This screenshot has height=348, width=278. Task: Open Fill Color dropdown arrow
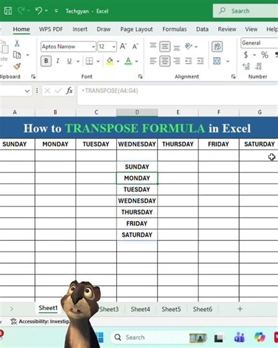[x=118, y=61]
